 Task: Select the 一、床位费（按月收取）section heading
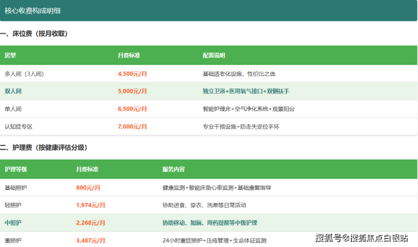click(x=34, y=34)
